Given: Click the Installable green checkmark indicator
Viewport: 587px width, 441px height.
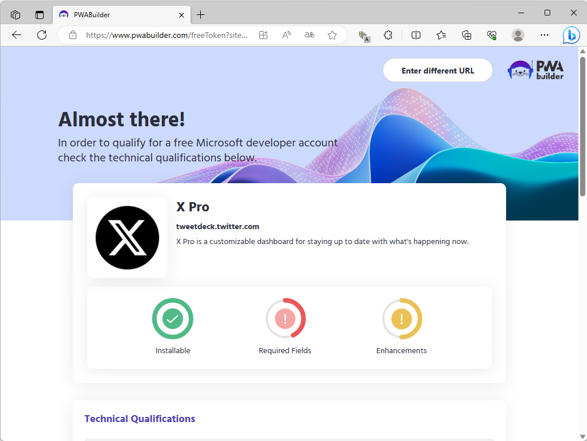Looking at the screenshot, I should 173,318.
